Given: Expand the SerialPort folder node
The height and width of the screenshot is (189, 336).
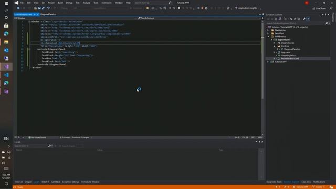Looking at the screenshot, I should (x=268, y=34).
